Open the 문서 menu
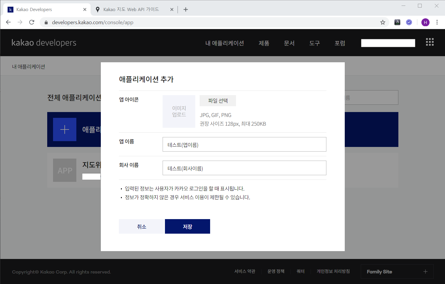Image resolution: width=445 pixels, height=284 pixels. 289,43
